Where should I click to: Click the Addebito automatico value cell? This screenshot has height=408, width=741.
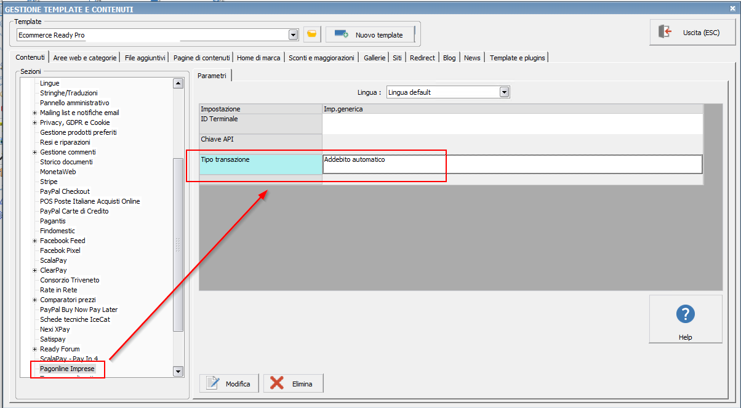click(x=512, y=164)
